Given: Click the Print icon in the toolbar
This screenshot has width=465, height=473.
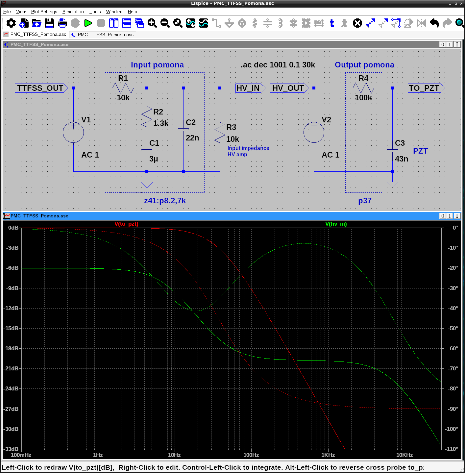Looking at the screenshot, I should pos(62,23).
